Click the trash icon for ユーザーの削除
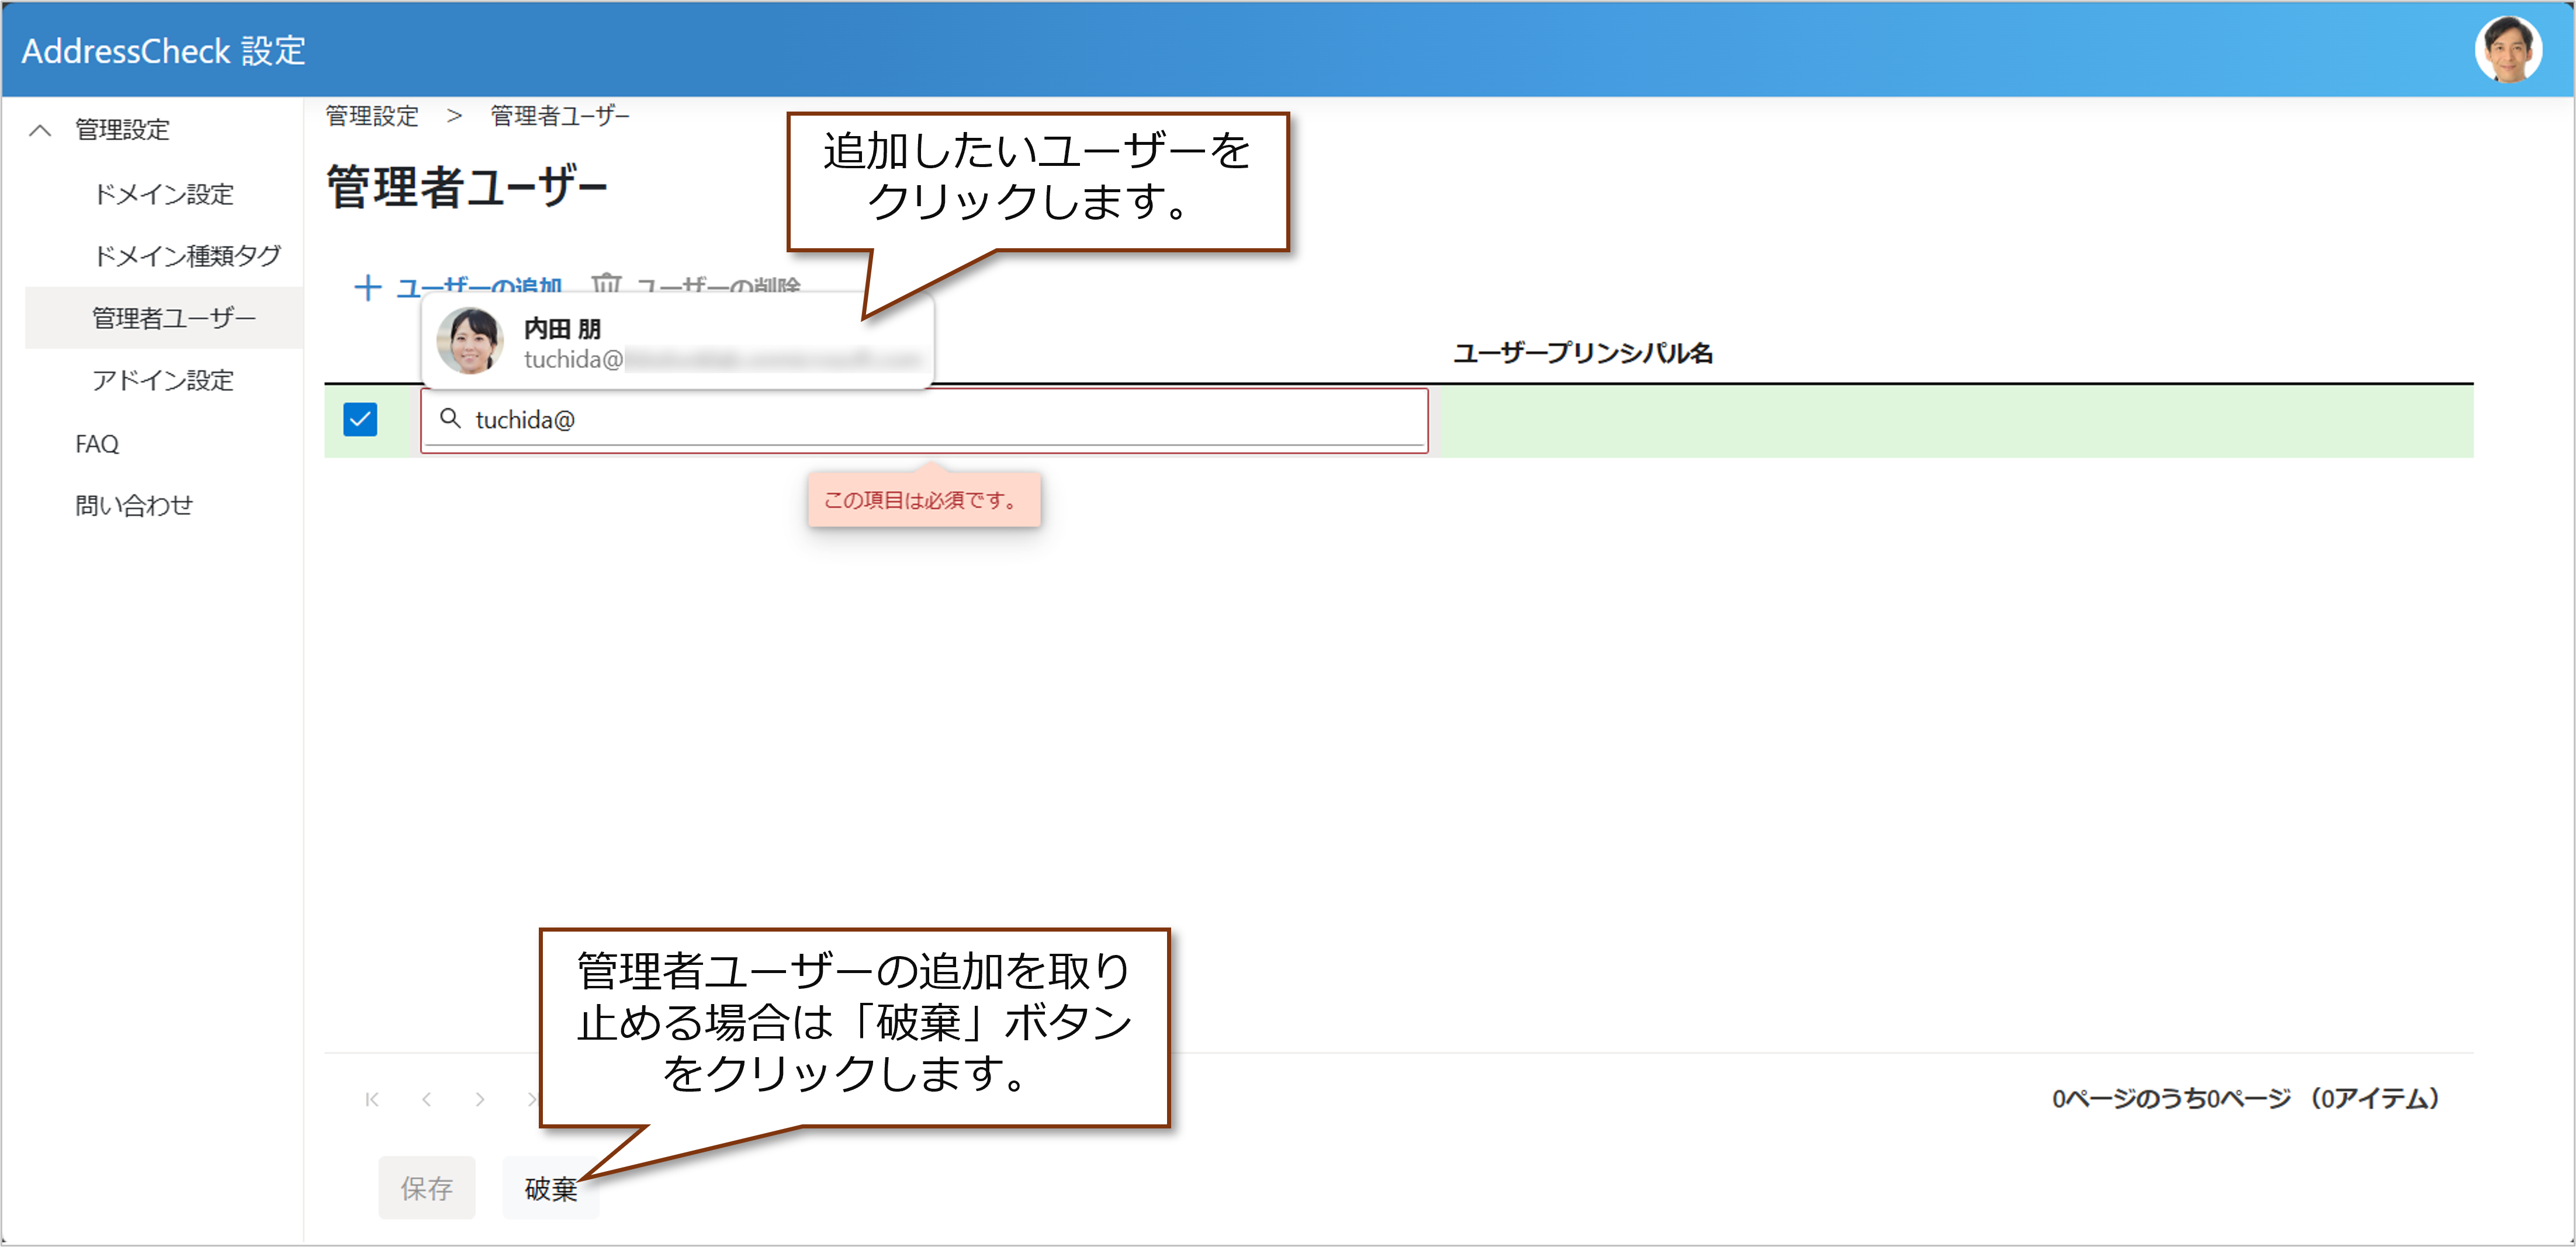 point(606,286)
